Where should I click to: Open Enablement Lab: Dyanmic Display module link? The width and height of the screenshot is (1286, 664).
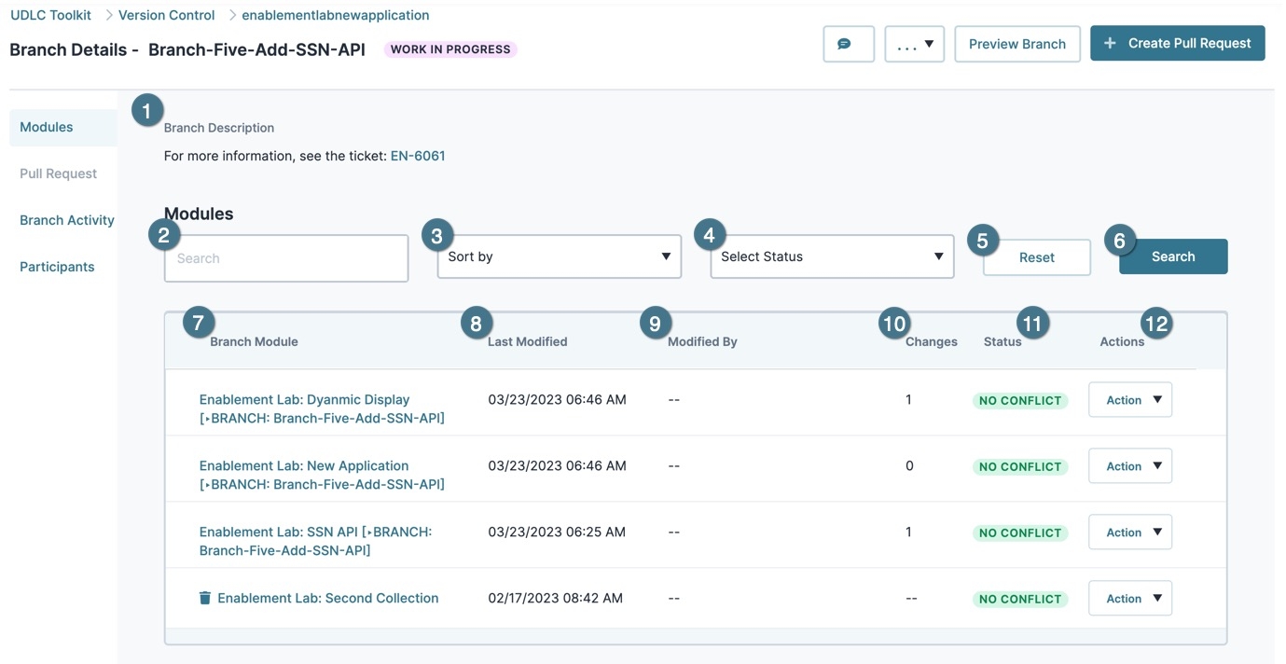tap(322, 408)
